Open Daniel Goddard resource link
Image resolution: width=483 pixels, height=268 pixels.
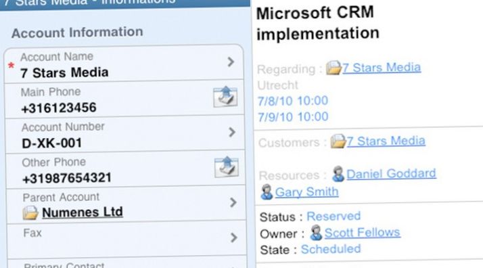point(391,174)
